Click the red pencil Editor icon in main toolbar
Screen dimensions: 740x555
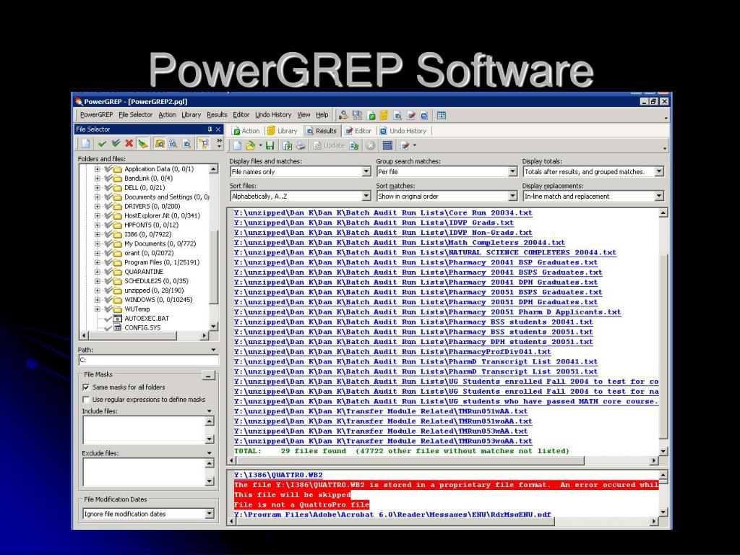click(x=411, y=115)
